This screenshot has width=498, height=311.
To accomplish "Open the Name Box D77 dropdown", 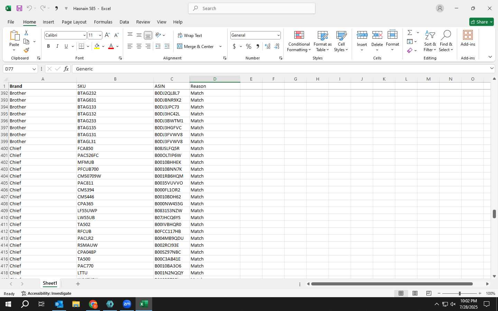I will pos(34,69).
